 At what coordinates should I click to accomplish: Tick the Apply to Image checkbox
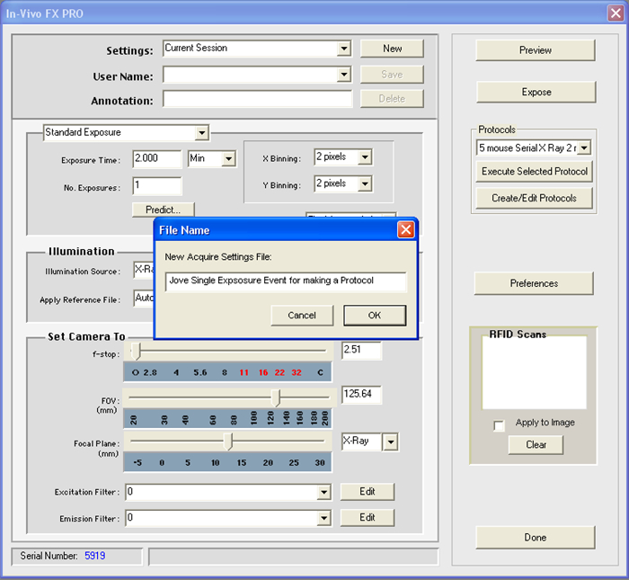pos(499,426)
